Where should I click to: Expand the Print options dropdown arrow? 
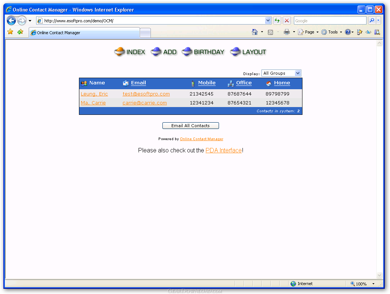(294, 32)
